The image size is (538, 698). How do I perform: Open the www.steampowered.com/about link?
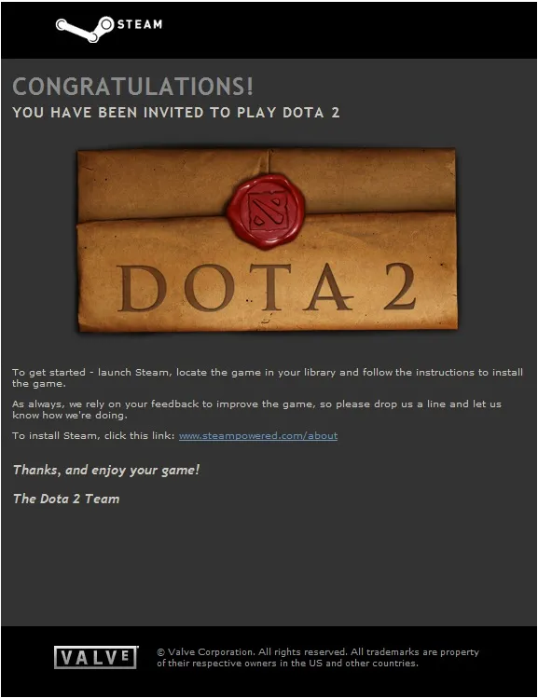tap(258, 436)
